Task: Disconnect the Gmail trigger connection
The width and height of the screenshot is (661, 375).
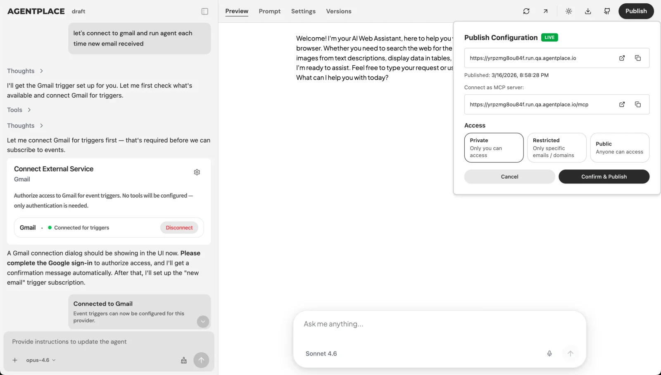Action: pos(179,227)
